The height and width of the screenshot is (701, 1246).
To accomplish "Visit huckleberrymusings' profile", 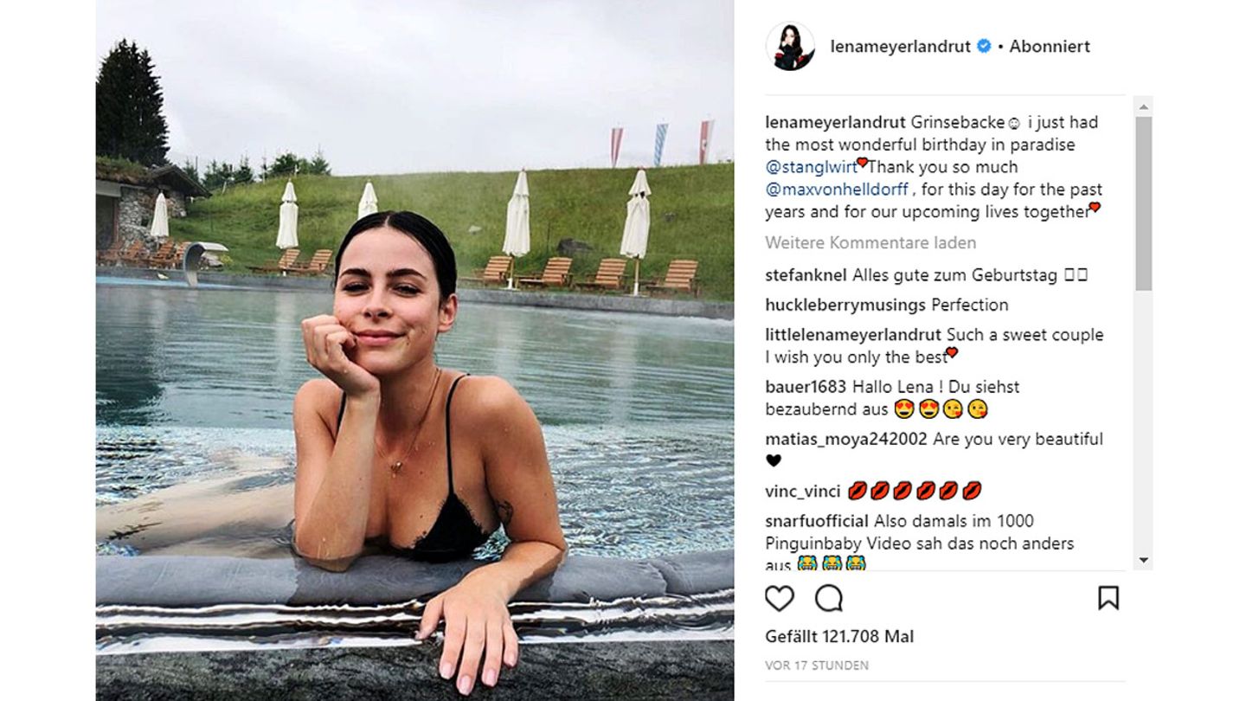I will pos(845,305).
